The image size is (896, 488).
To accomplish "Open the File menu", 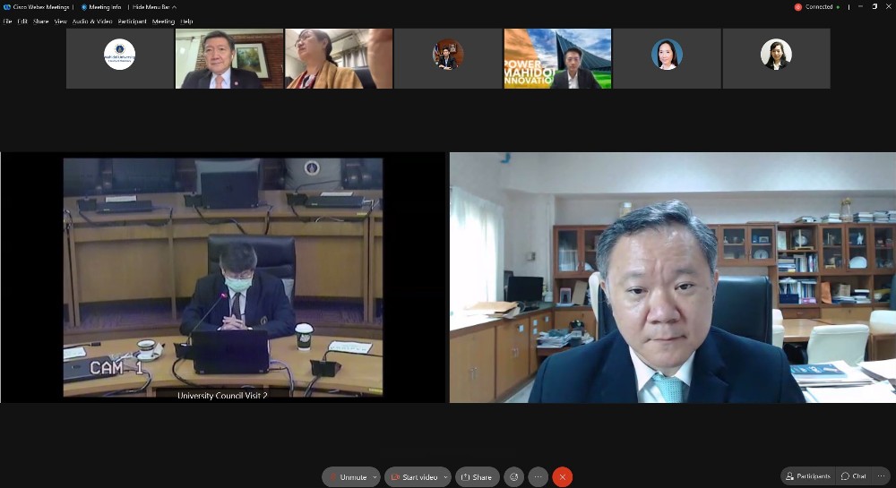I will point(7,21).
